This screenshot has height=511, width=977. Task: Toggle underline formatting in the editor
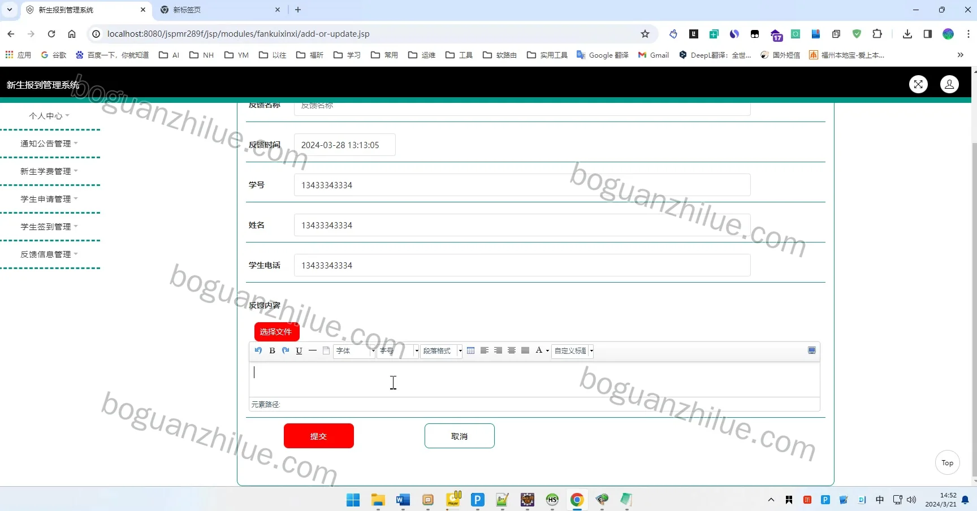pos(299,350)
